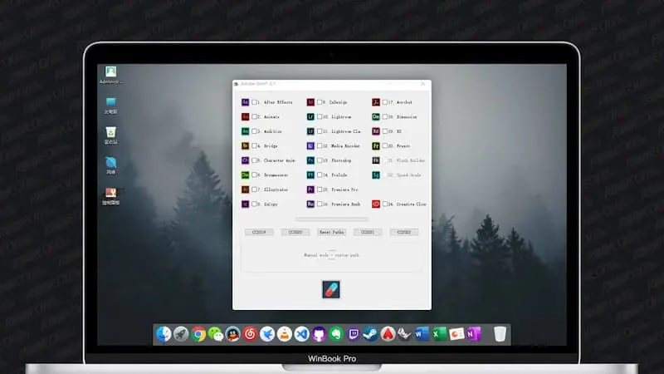Open Steam from the dock
This screenshot has height=374, width=664.
(x=371, y=334)
